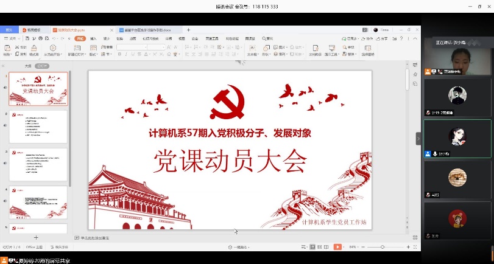Click the zoom in plus button
494x264 pixels.
click(408, 247)
